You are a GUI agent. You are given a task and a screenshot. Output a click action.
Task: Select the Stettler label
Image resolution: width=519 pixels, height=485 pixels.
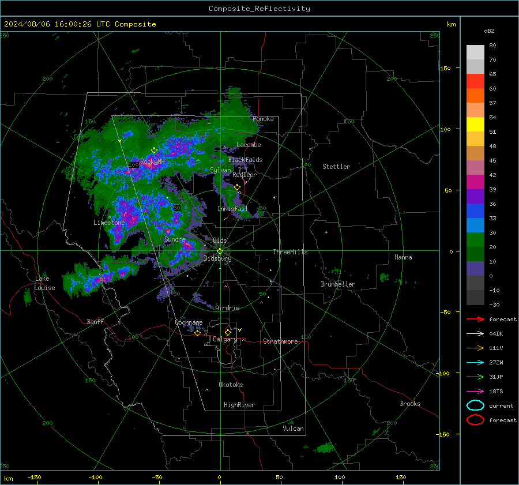coord(336,167)
